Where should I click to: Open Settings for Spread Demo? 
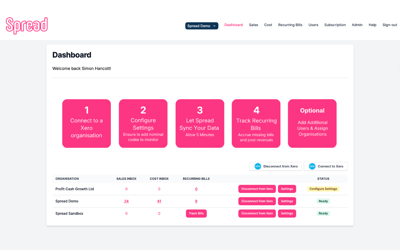[x=287, y=201]
